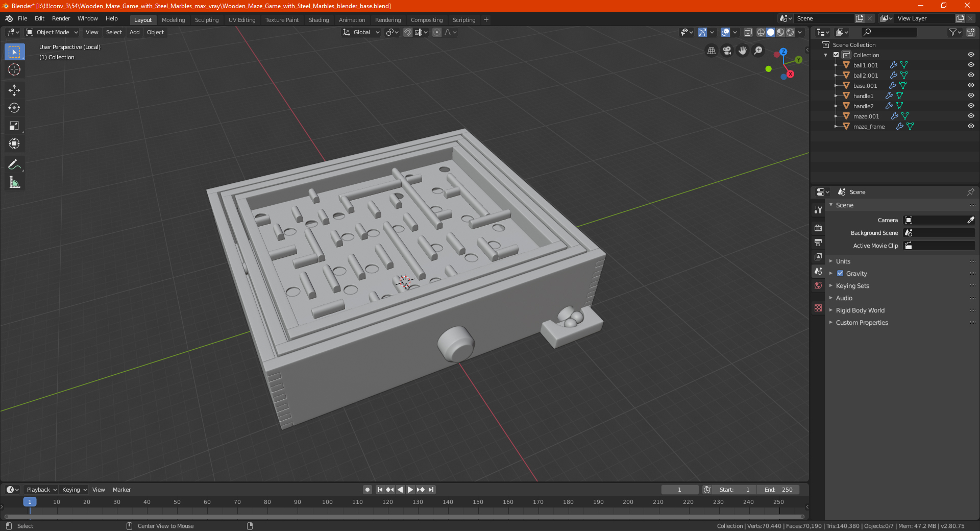This screenshot has width=980, height=531.
Task: Open the Add menu in viewport
Action: 134,32
